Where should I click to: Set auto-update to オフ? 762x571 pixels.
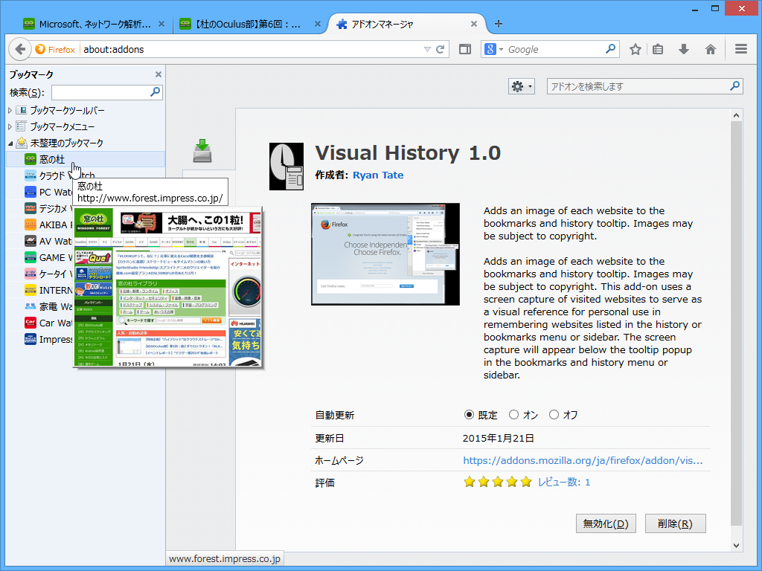pos(554,415)
